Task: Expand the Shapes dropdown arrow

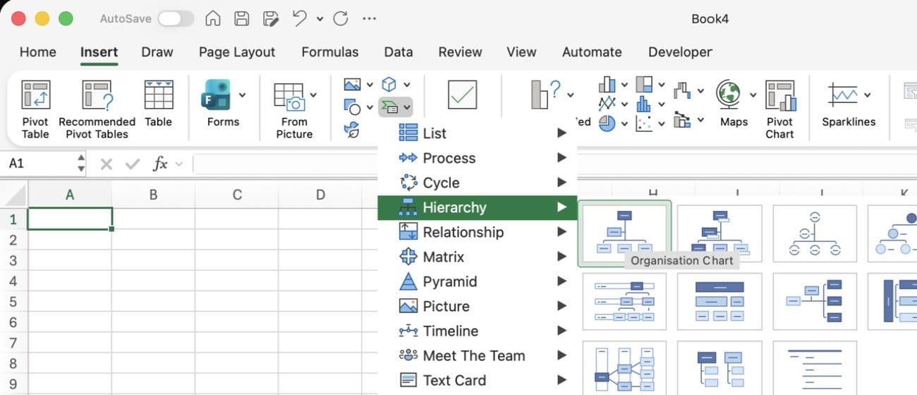Action: point(370,108)
